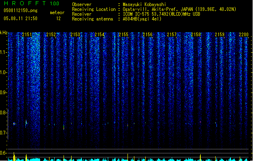The image size is (253, 161).
Task: Click the observer name Masayuki Kobayashi
Action: 144,4
